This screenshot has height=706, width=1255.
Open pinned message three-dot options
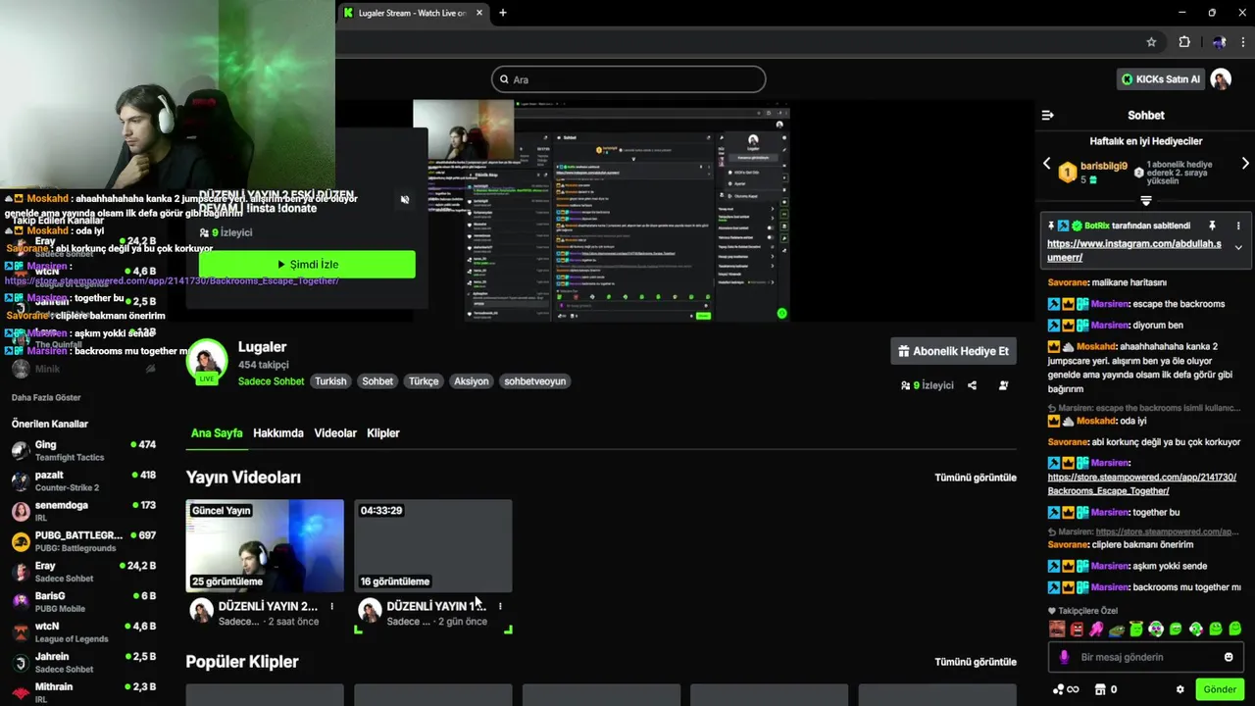coord(1238,226)
